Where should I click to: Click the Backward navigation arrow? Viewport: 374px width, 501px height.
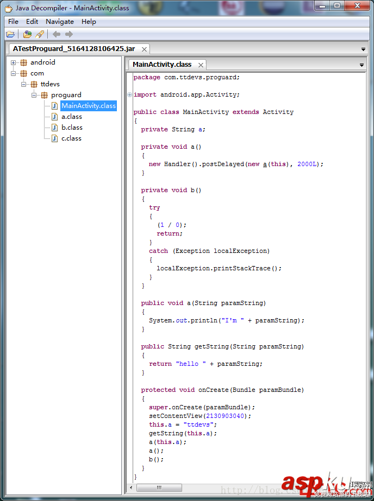(57, 34)
